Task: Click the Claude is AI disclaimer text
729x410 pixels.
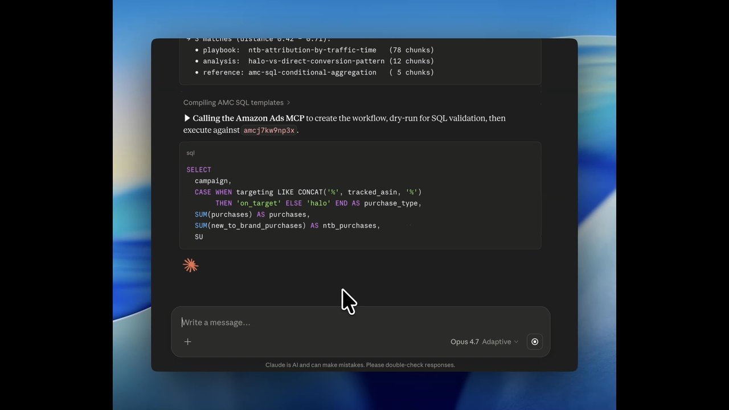Action: 360,365
